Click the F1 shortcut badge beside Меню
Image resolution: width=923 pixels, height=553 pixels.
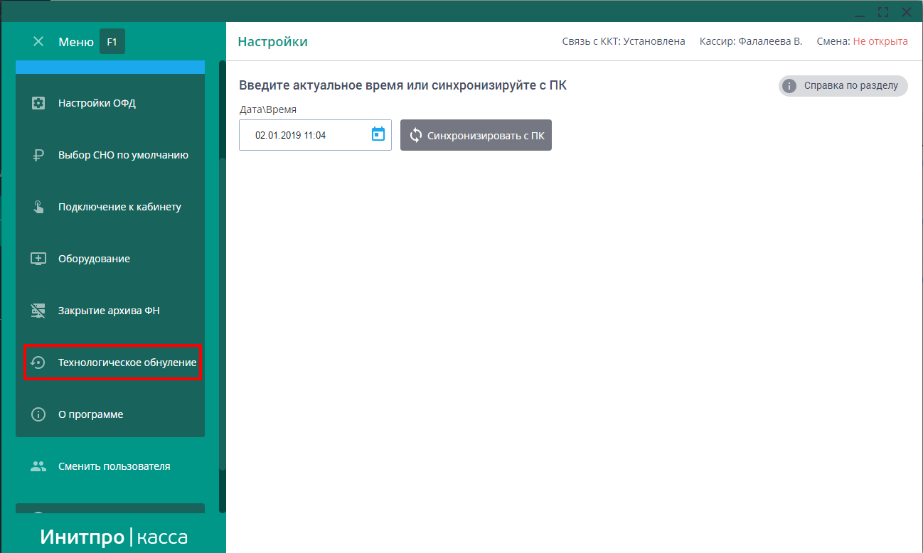click(x=112, y=42)
